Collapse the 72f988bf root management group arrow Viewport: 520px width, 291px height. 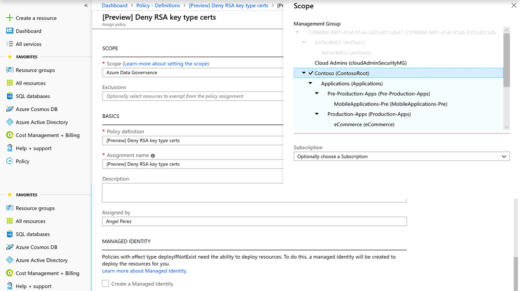point(297,32)
